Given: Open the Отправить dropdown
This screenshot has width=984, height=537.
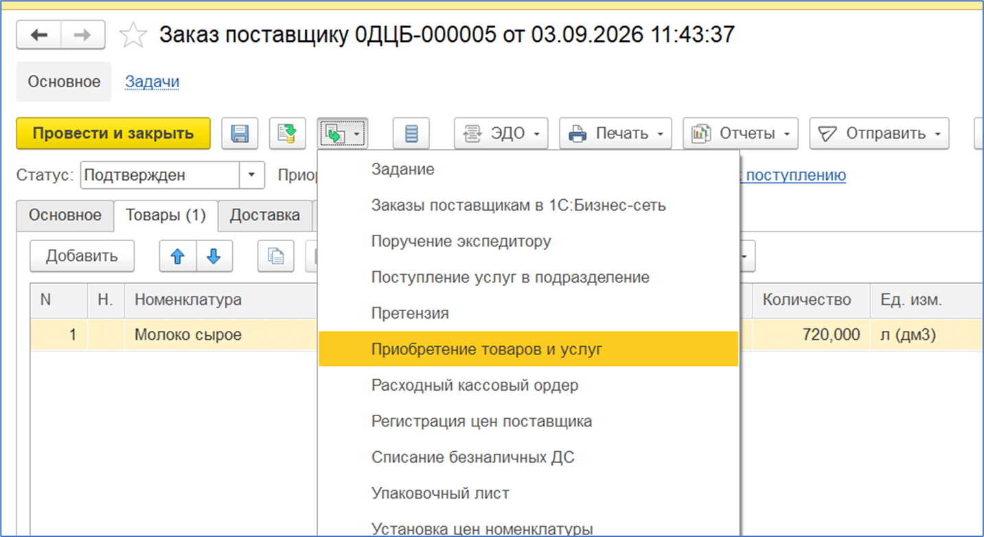Looking at the screenshot, I should coord(879,133).
